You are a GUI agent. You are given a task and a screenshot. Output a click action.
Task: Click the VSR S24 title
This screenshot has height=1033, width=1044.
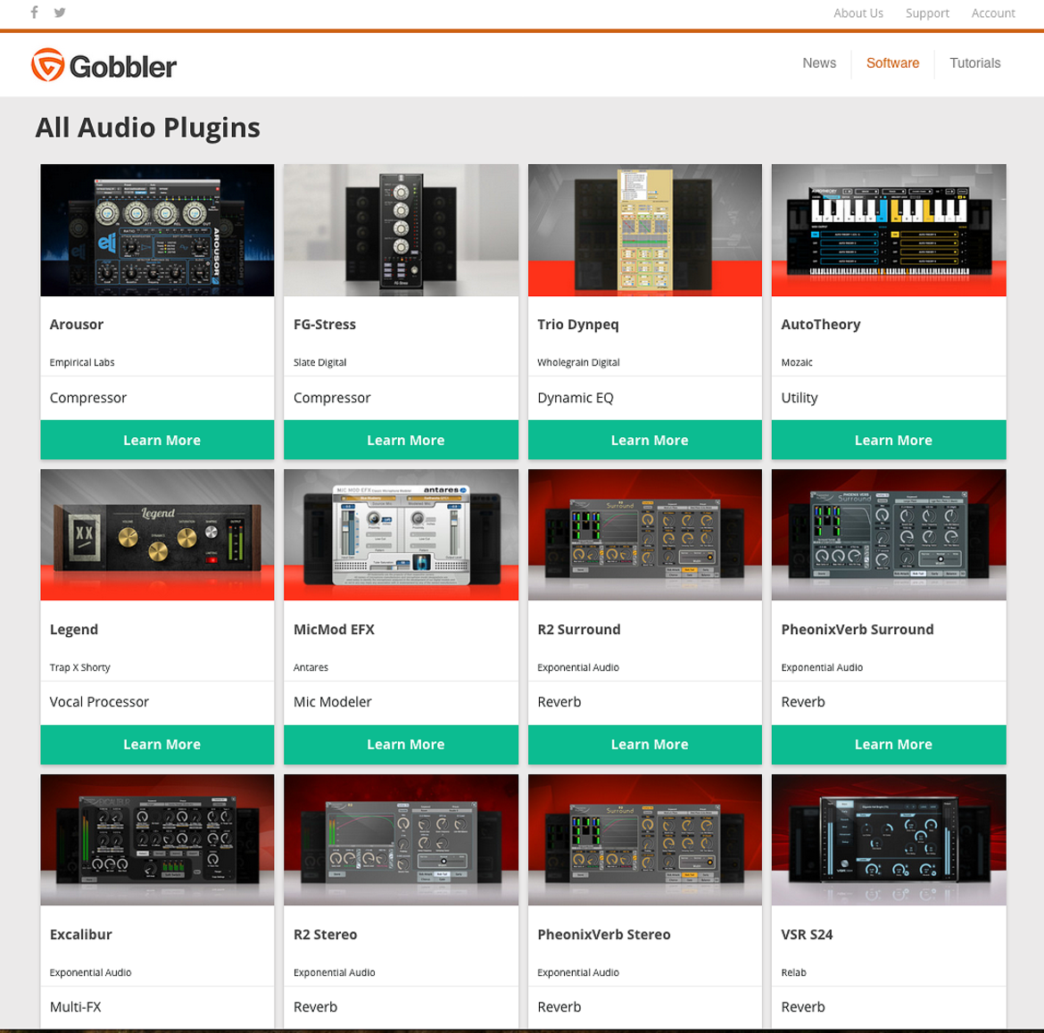[x=807, y=934]
